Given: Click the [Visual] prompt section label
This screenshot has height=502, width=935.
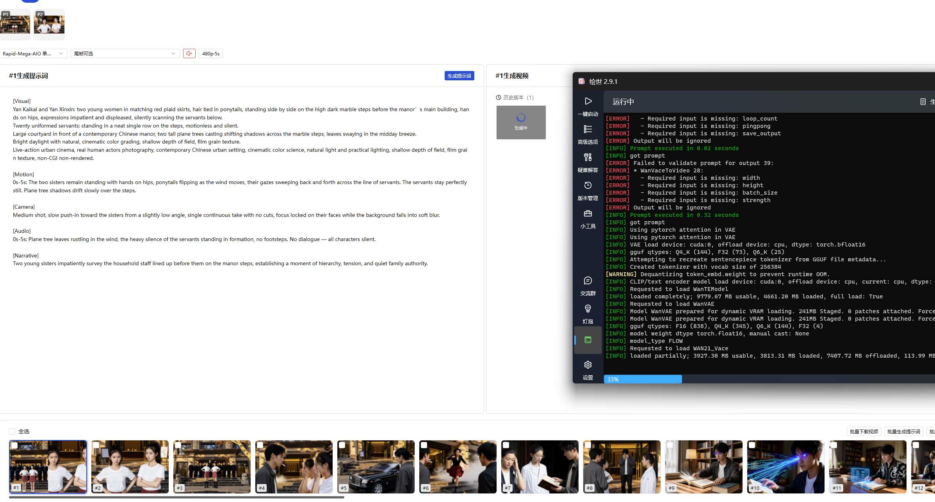Looking at the screenshot, I should point(22,101).
